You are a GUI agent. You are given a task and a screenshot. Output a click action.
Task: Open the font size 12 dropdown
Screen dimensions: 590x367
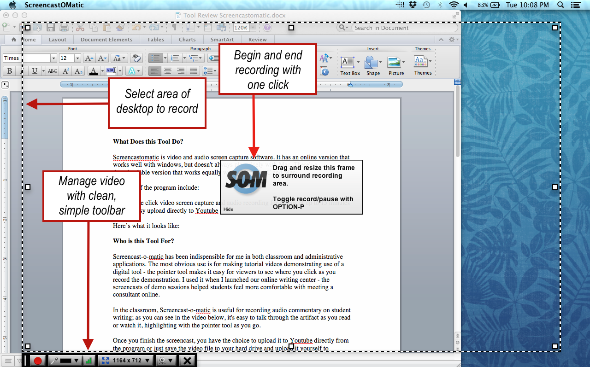coord(77,58)
